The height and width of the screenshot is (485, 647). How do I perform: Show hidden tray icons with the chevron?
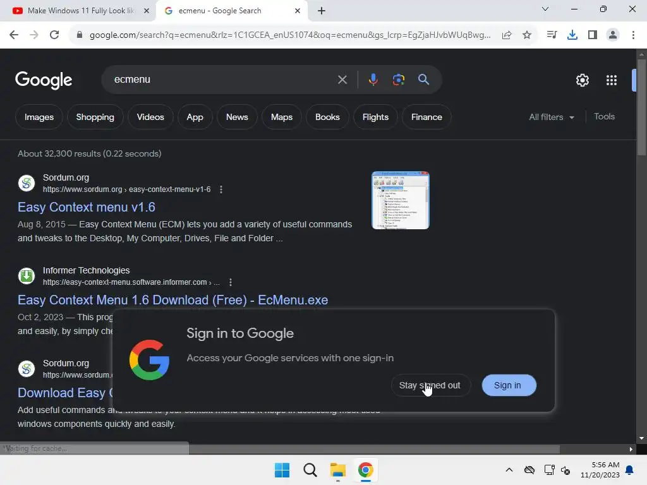[x=509, y=470]
